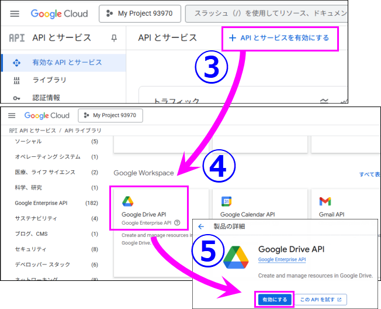Click the Google Cloud logo in the API Library window
381x309 pixels.
tap(47, 115)
